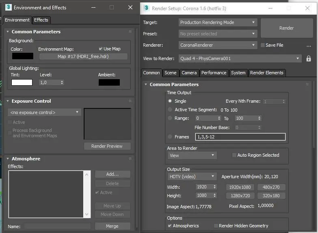Toggle the Atmospherics option checkbox
This screenshot has width=318, height=233.
[x=169, y=226]
